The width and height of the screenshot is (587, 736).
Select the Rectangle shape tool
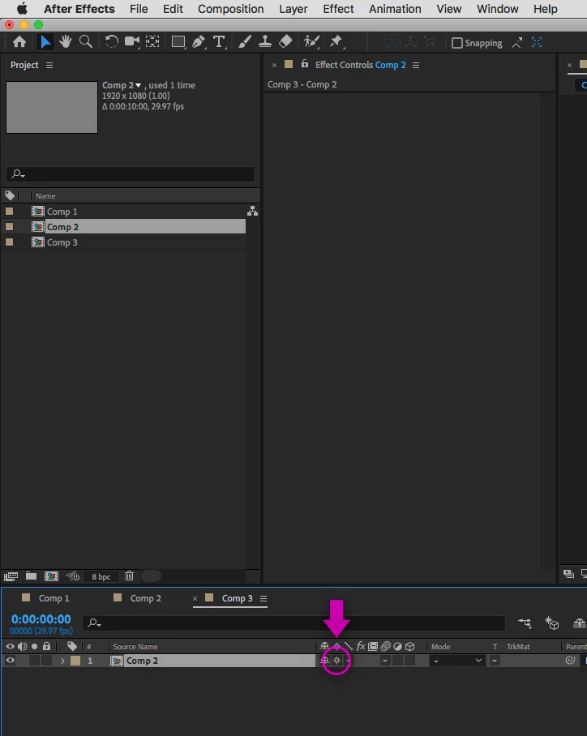click(178, 42)
